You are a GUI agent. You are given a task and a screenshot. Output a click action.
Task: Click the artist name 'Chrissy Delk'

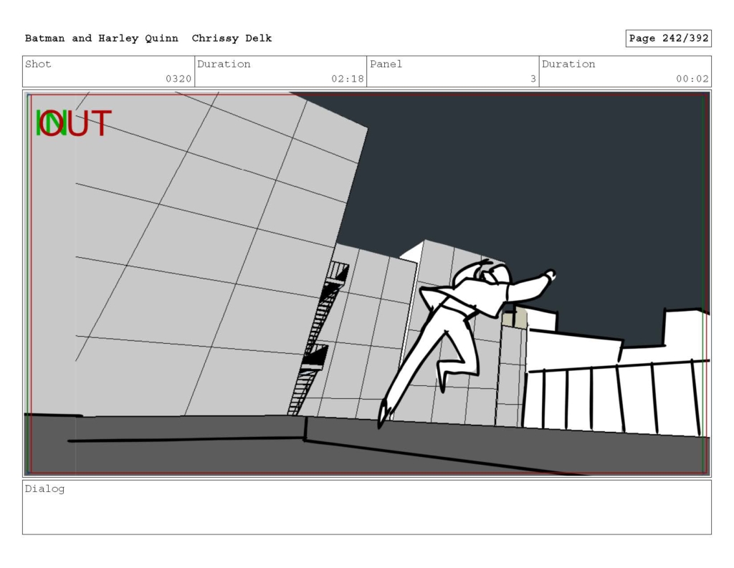tap(232, 39)
